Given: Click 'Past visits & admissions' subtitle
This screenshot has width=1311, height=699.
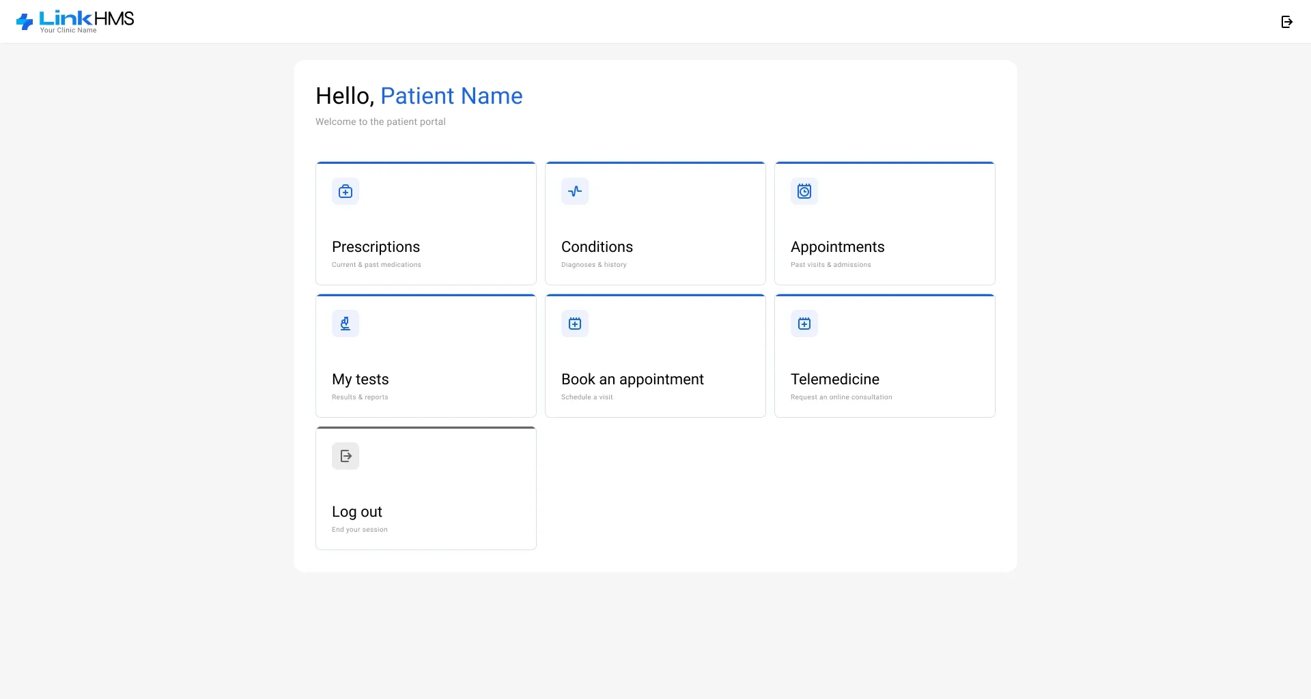Looking at the screenshot, I should pos(830,265).
